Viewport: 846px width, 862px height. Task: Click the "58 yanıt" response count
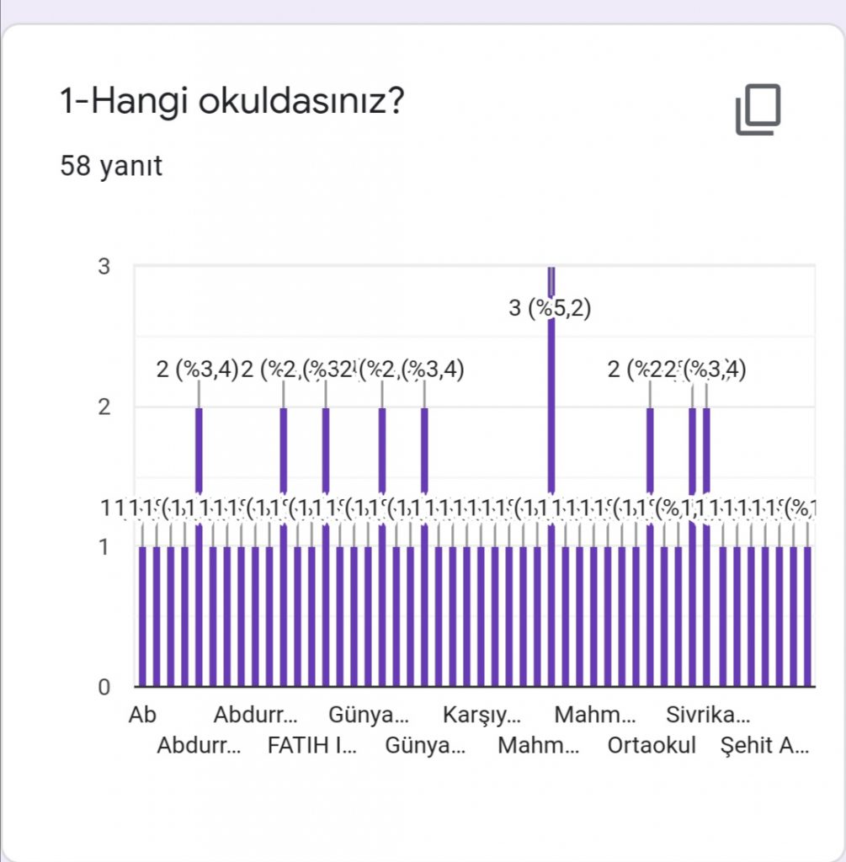click(111, 167)
